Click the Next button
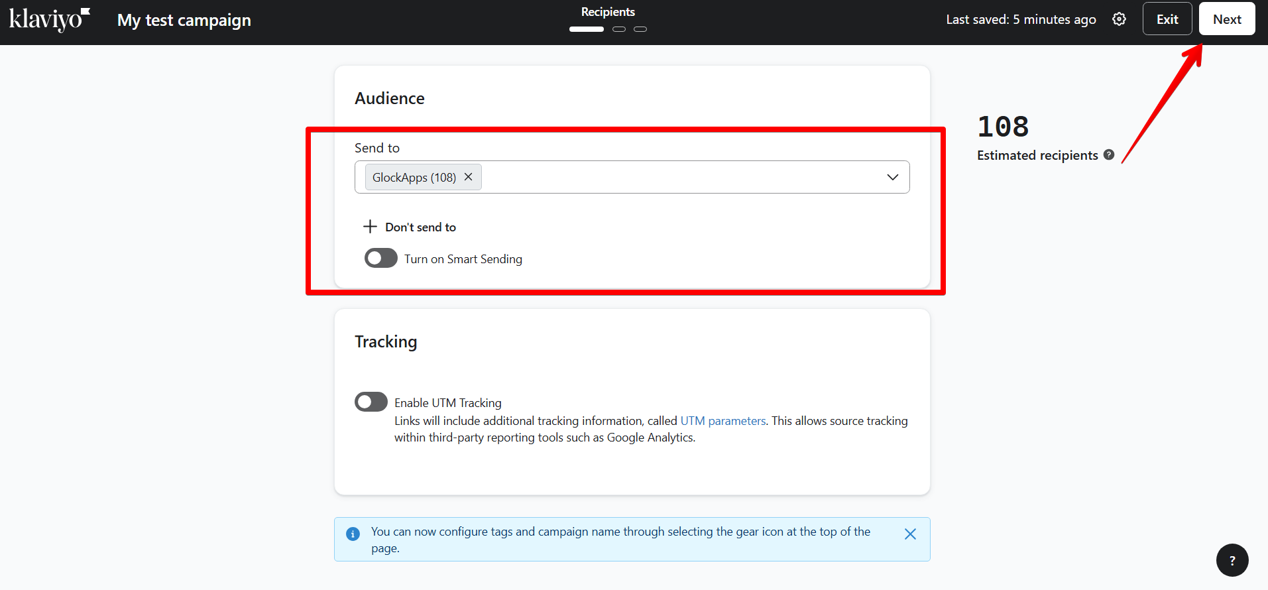Screen dimensions: 1268x590 (x=1227, y=19)
